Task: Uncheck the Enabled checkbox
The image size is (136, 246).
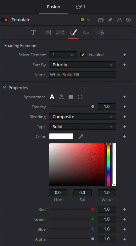Action: 83,55
